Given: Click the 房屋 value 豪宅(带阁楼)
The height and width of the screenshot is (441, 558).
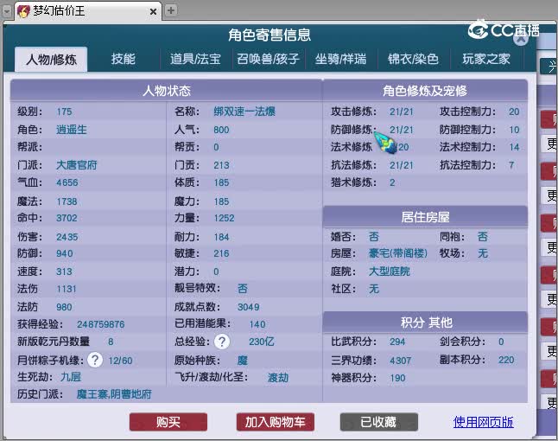Looking at the screenshot, I should pyautogui.click(x=398, y=253).
